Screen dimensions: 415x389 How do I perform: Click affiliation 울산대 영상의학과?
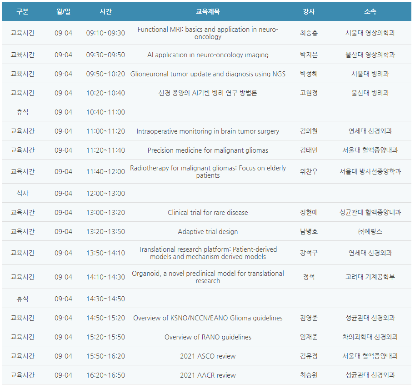(370, 55)
